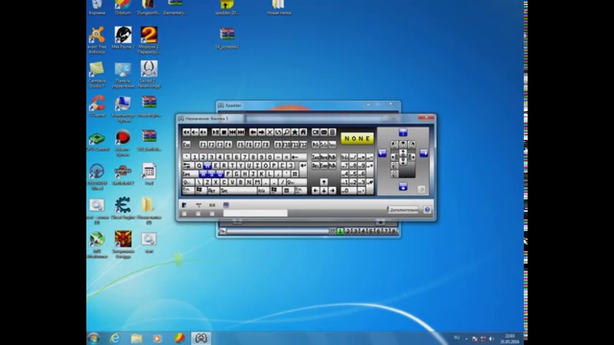Select the W key on the virtual keyboard

tap(207, 165)
